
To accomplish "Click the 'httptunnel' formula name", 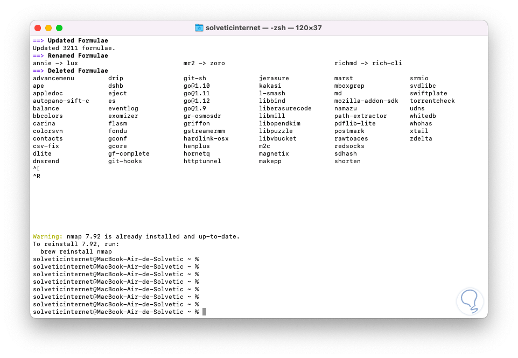I will [x=202, y=161].
